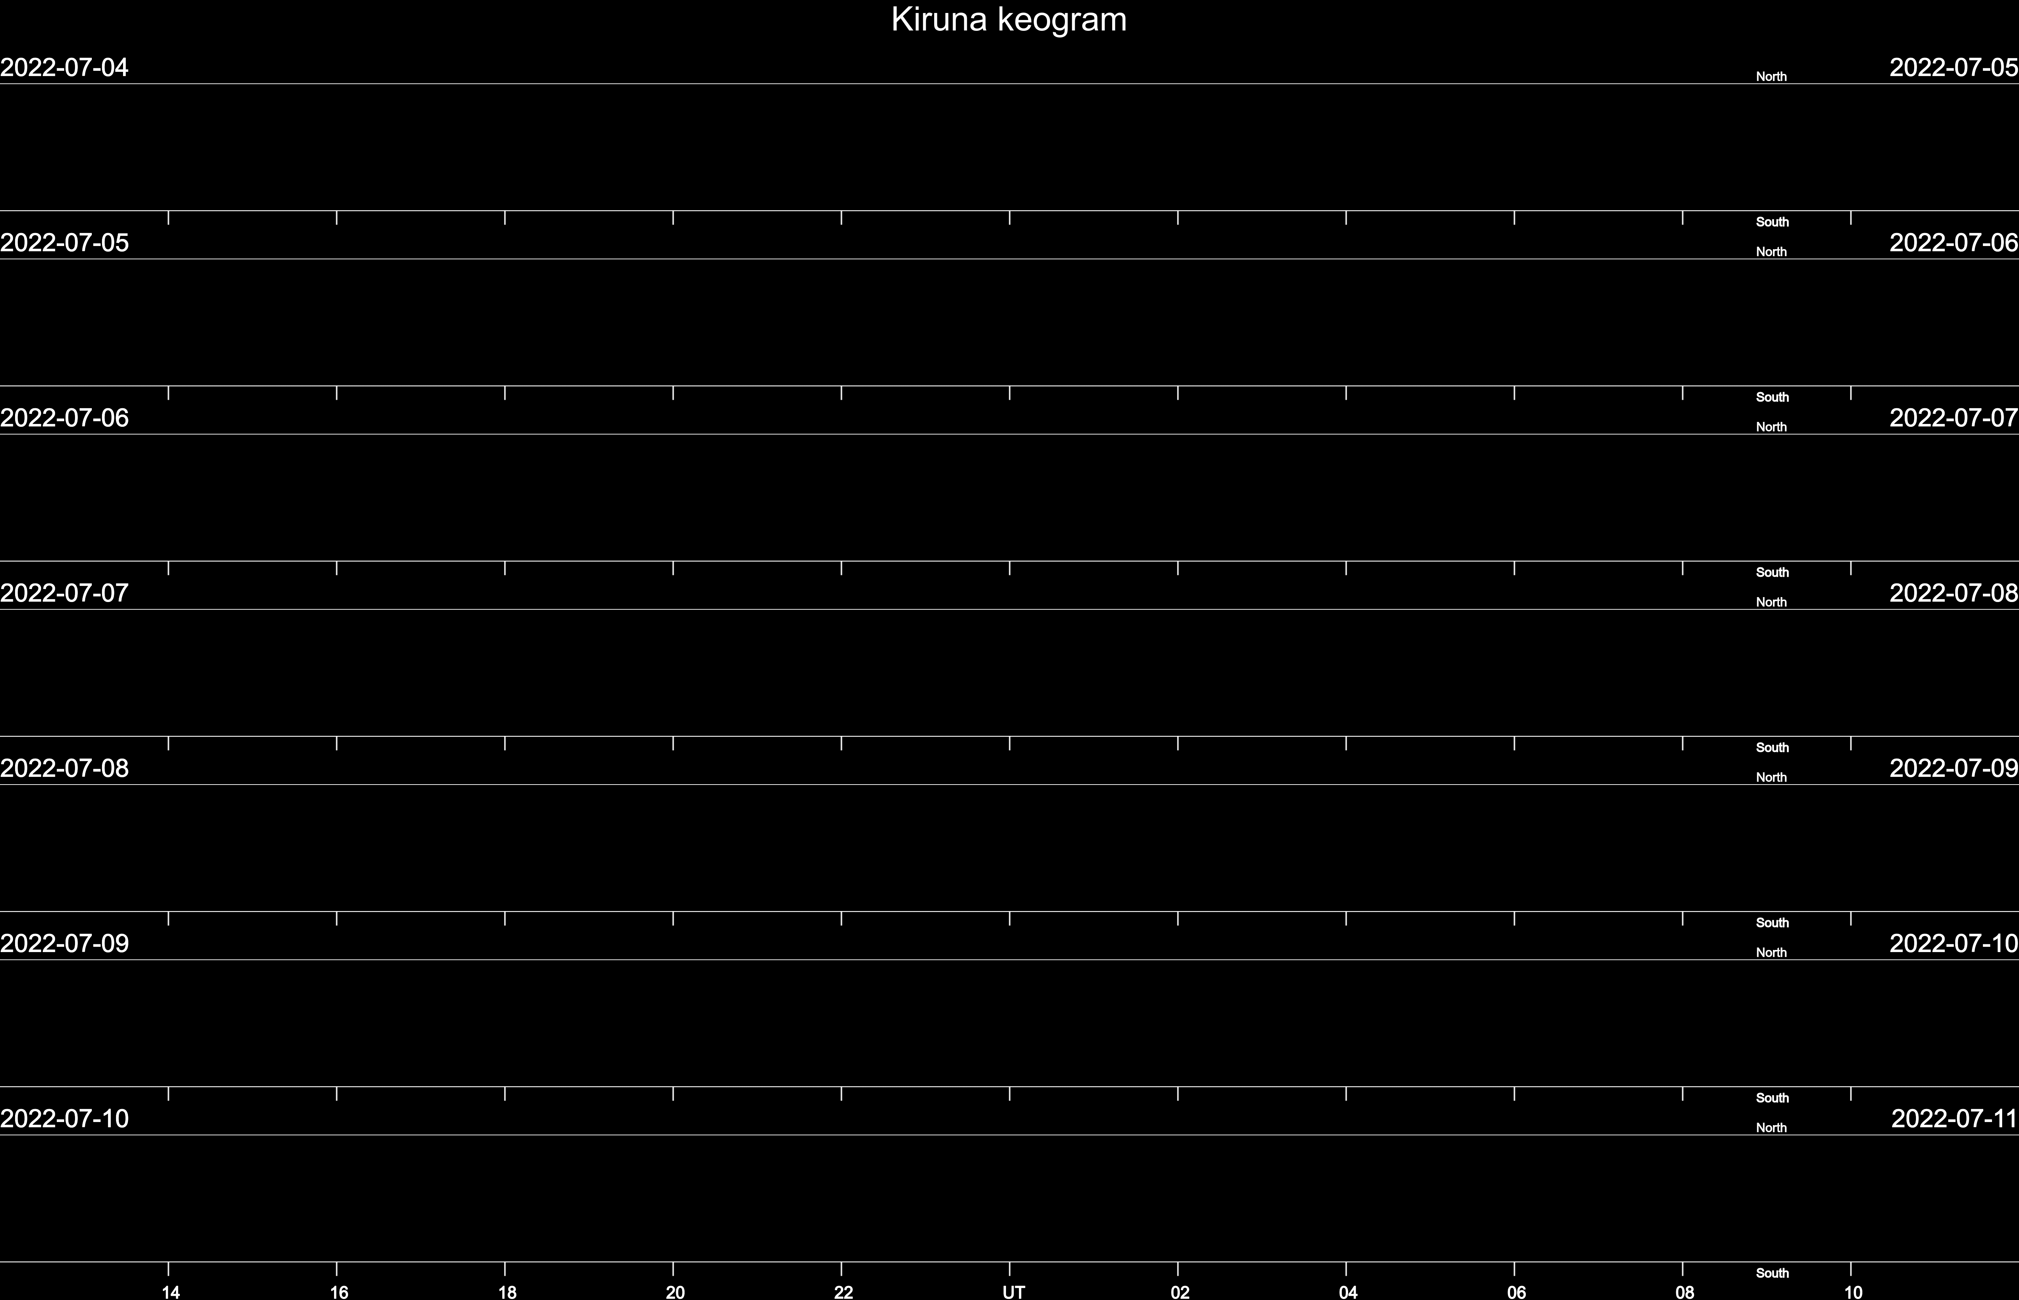Click the 2022-07-05 label at the left edge
The height and width of the screenshot is (1300, 2019).
pos(64,243)
